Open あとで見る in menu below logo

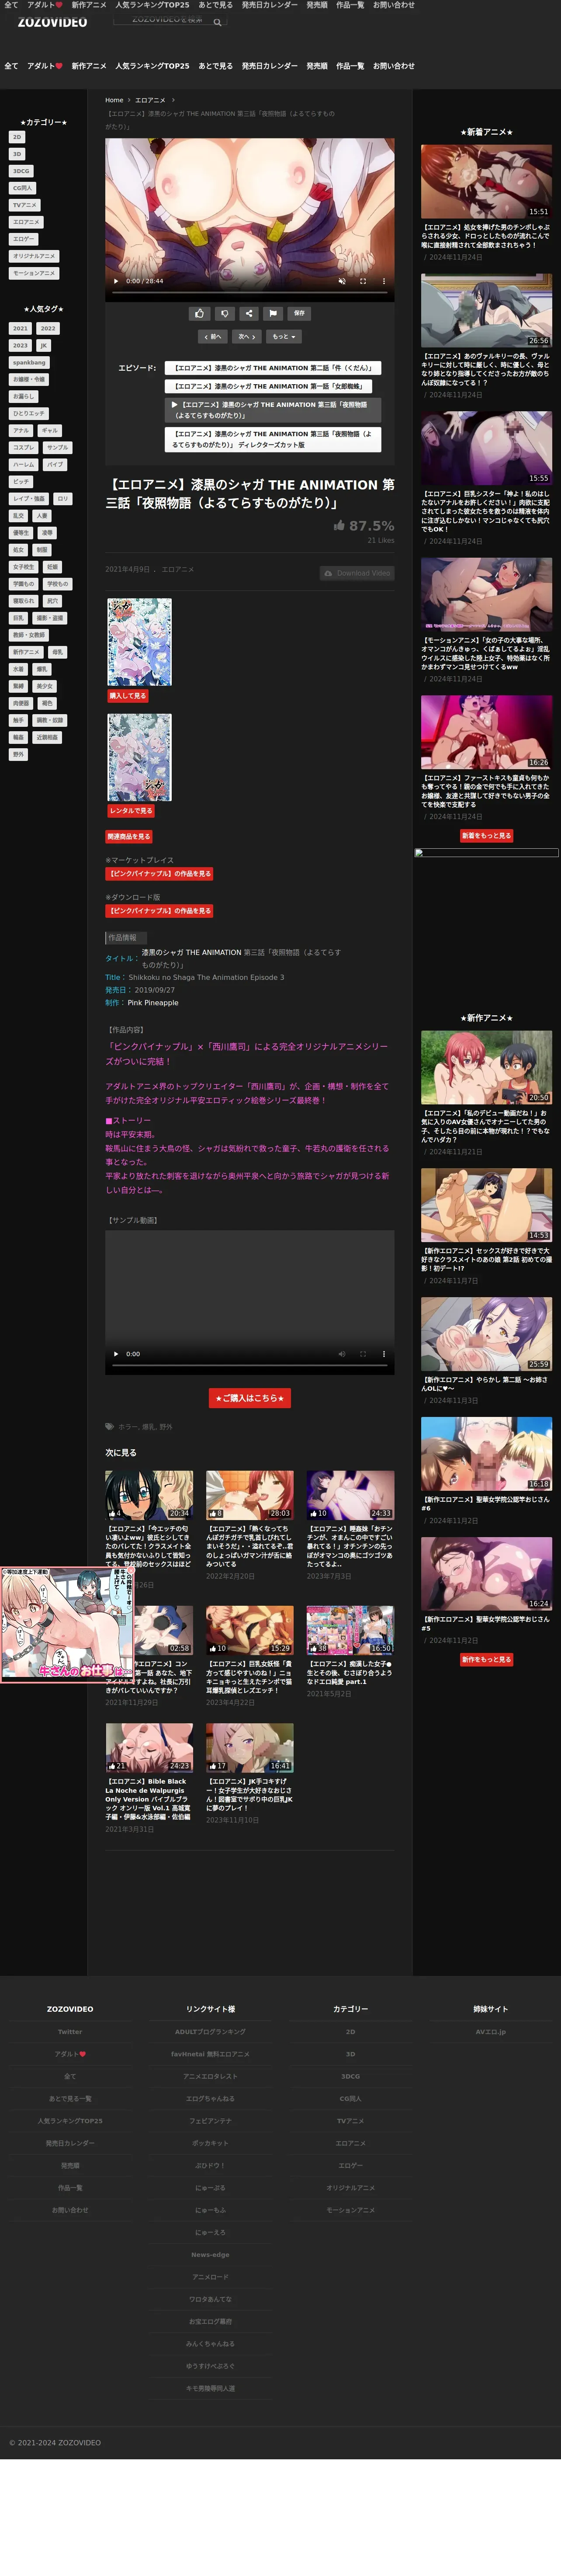(x=215, y=66)
